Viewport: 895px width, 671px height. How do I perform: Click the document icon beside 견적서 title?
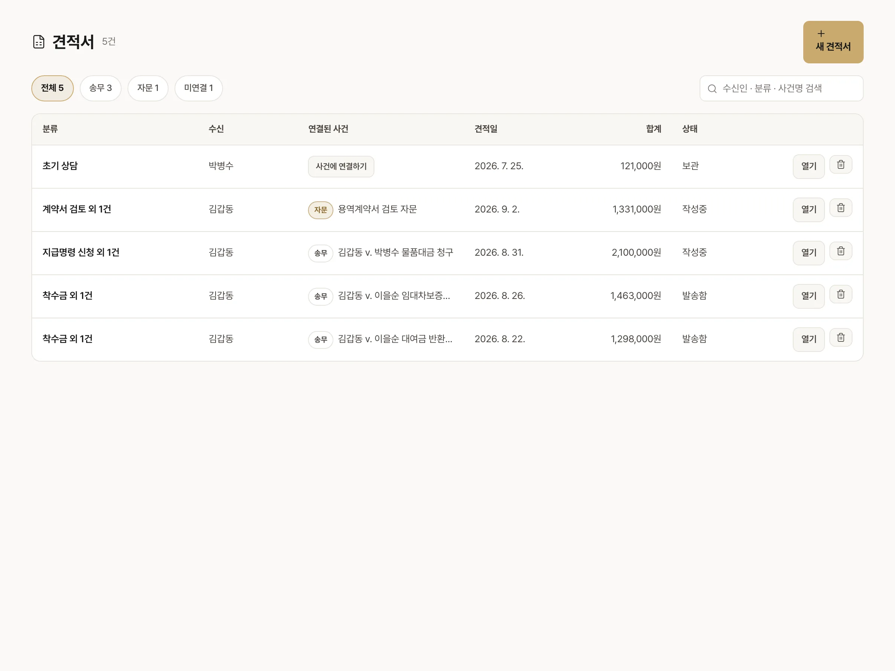[x=38, y=42]
